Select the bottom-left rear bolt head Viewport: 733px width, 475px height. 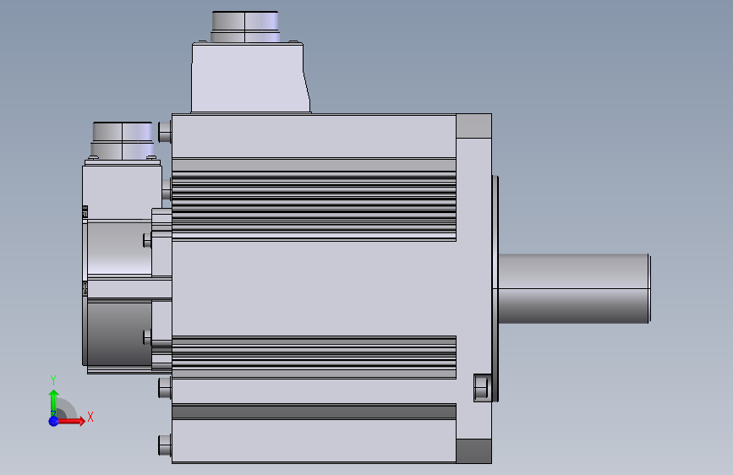[x=165, y=445]
